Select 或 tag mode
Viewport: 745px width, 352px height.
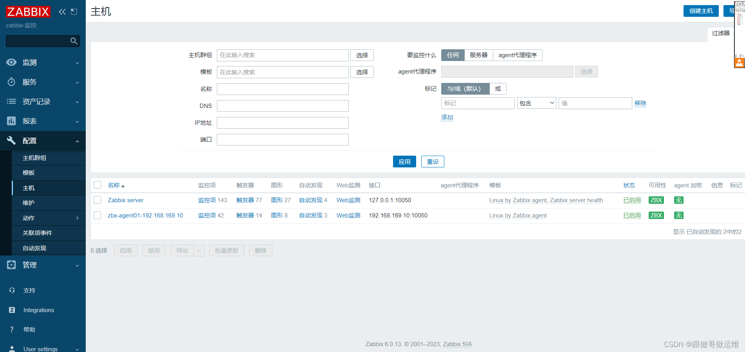coord(498,89)
